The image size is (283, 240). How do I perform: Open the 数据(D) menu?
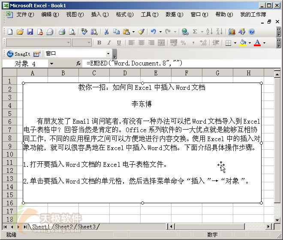(x=175, y=15)
